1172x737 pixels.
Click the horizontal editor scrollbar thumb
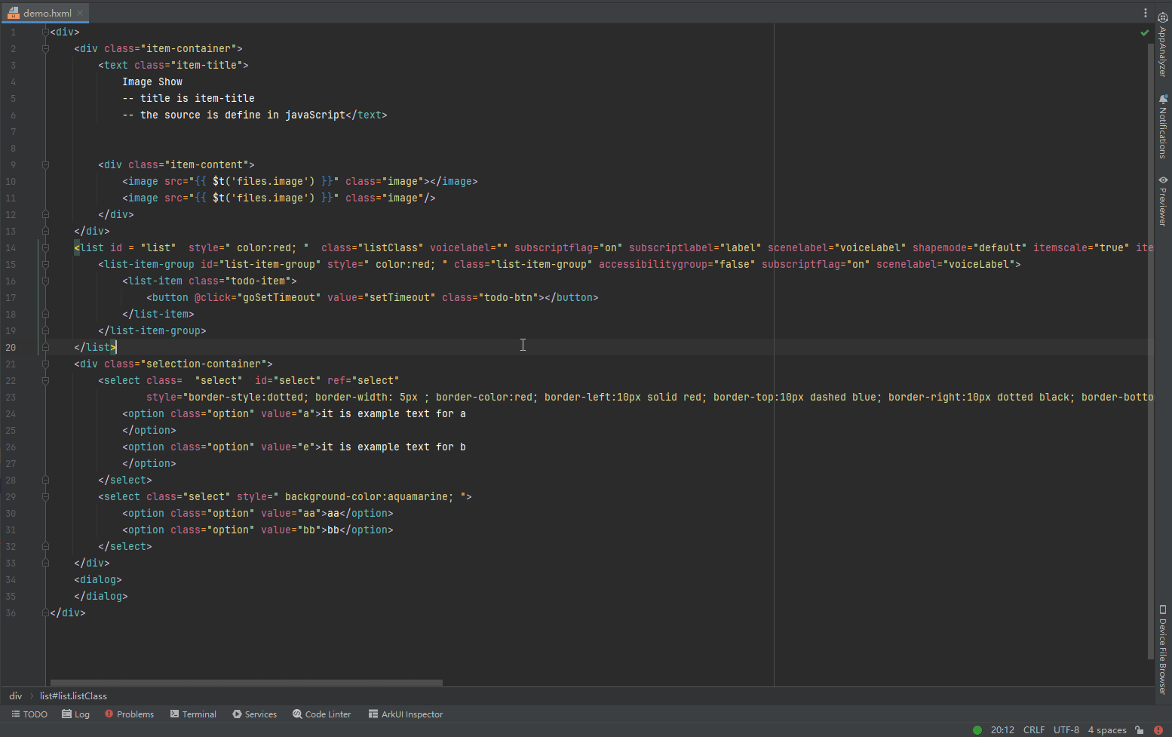click(x=247, y=683)
